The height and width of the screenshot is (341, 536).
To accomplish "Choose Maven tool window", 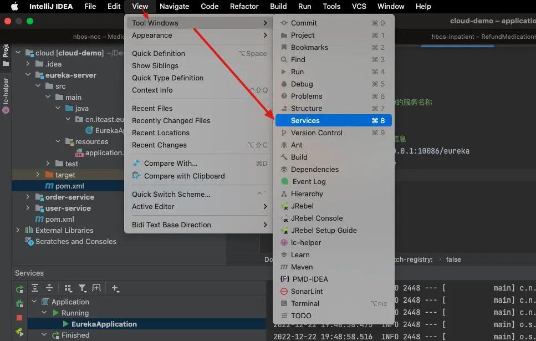I will (333, 267).
